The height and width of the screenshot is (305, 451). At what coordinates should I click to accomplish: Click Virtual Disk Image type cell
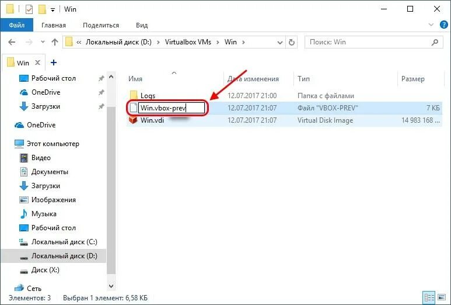[325, 120]
